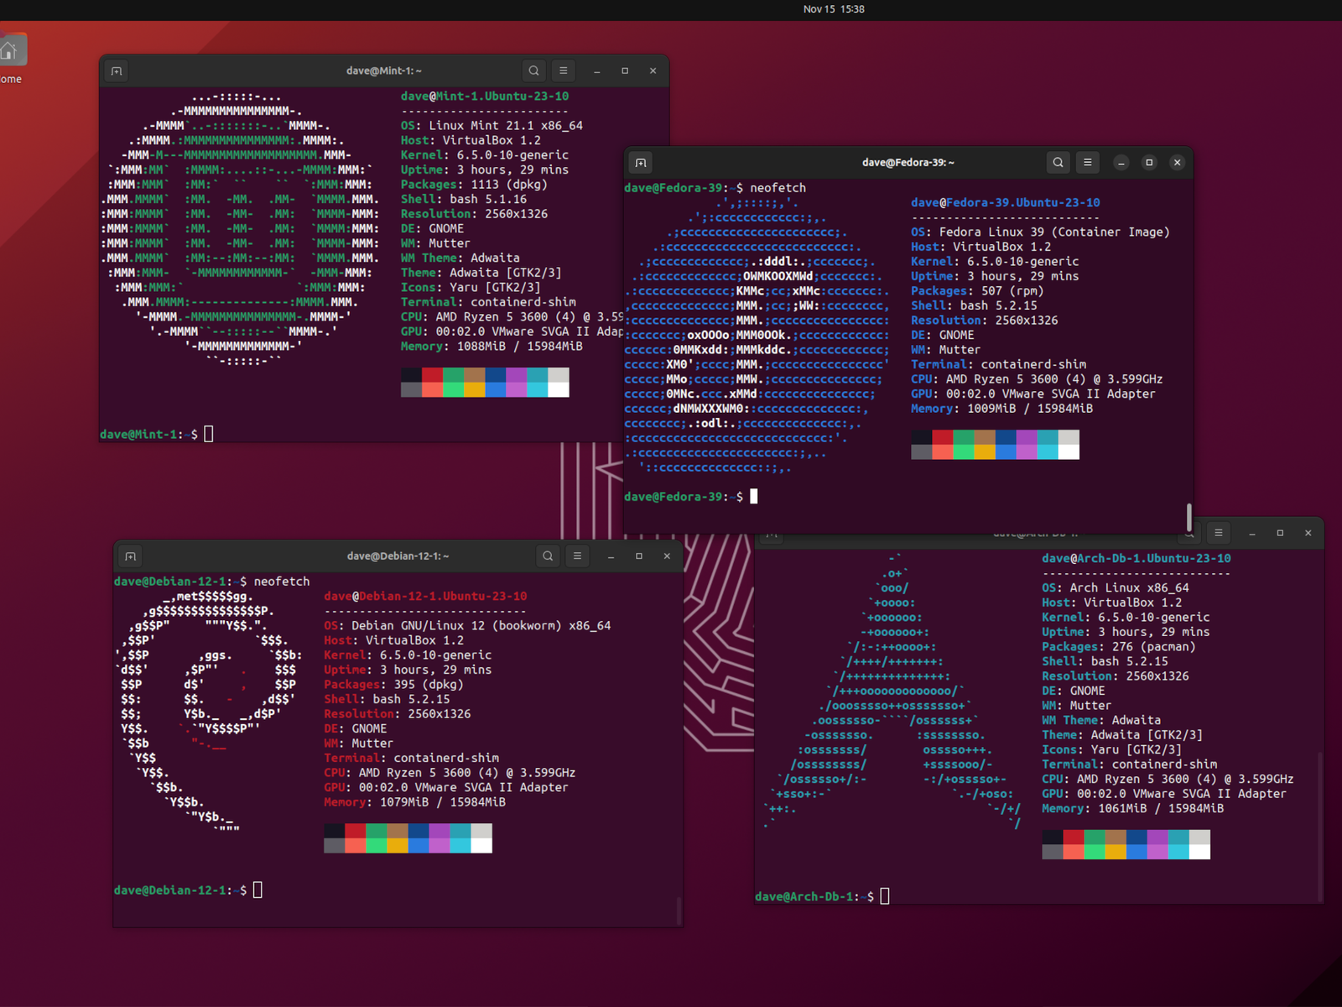
Task: Open the Arch terminal hamburger menu
Action: coord(1219,533)
